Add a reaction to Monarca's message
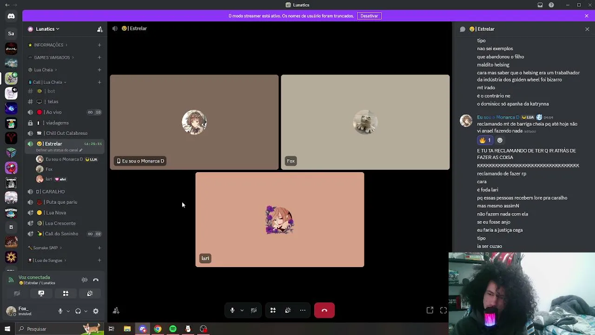Image resolution: width=595 pixels, height=335 pixels. point(500,140)
